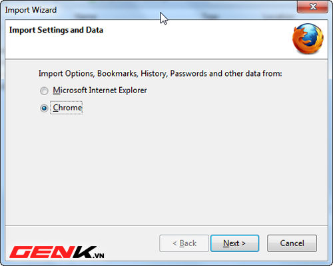This screenshot has height=266, width=333.
Task: Click the "Import Settings and Data" heading
Action: 56,30
